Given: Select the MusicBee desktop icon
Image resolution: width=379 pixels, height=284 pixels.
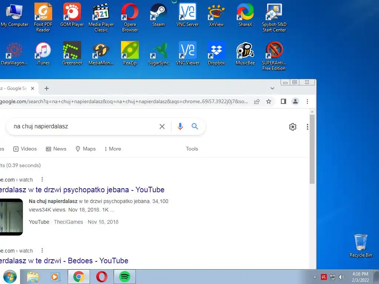Looking at the screenshot, I should (245, 53).
